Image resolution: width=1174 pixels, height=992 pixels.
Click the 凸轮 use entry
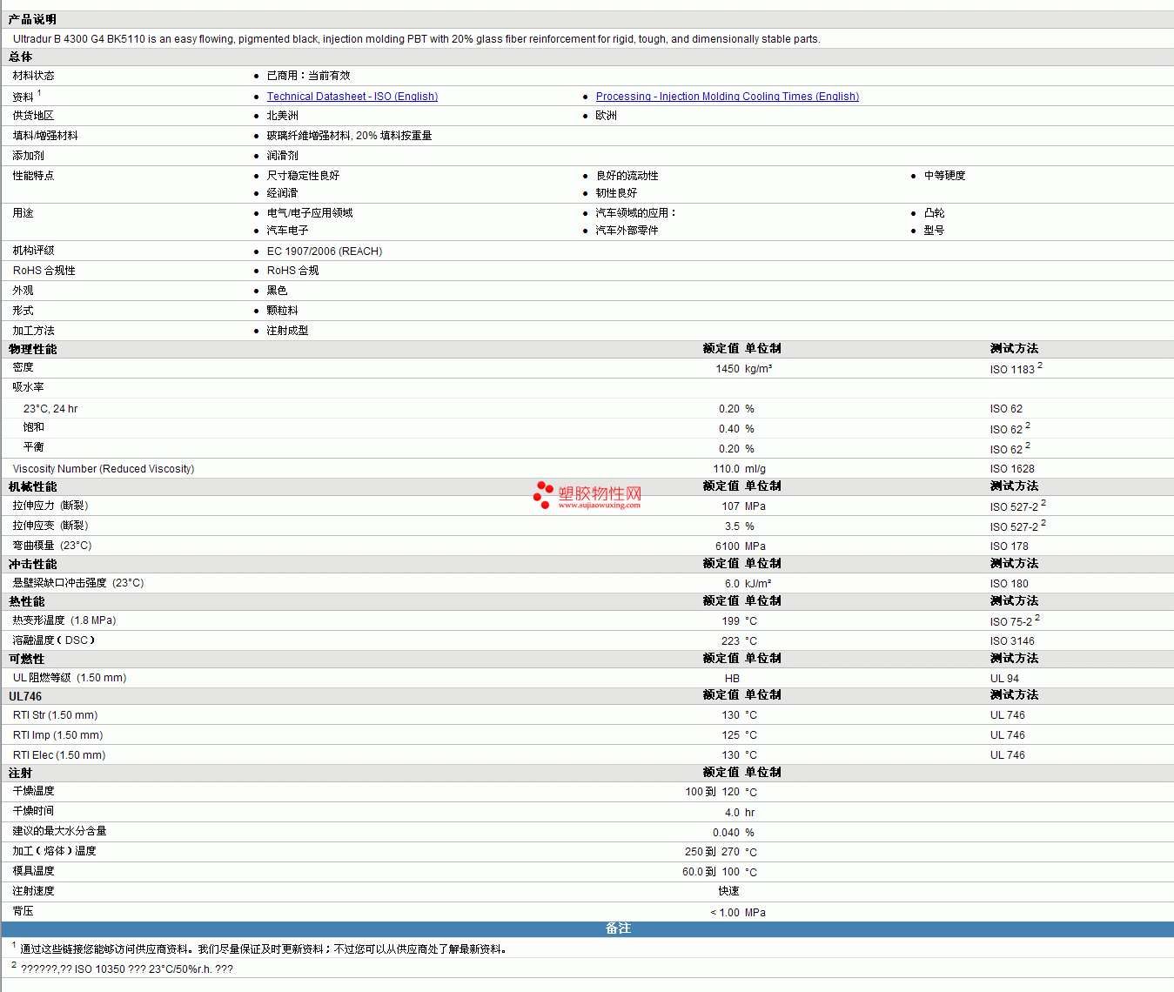coord(934,213)
